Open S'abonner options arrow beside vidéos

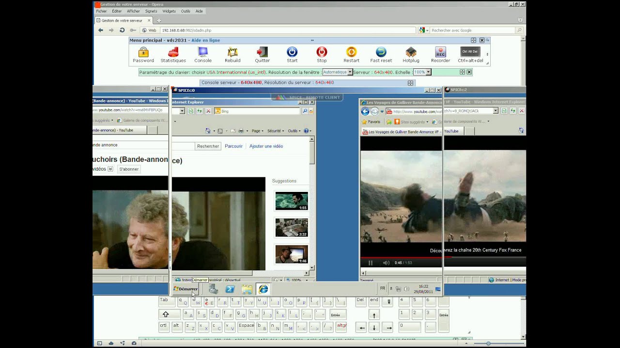click(x=110, y=169)
